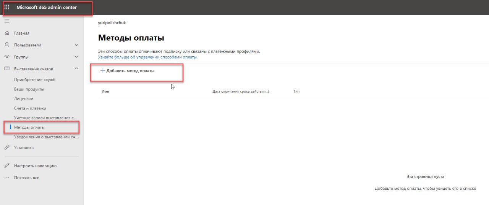Open link Узнайте больше об управлении способами оплаты

[148, 57]
